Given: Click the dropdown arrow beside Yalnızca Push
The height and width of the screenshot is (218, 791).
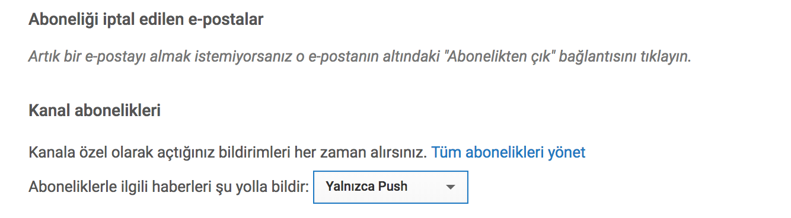Looking at the screenshot, I should (x=450, y=187).
